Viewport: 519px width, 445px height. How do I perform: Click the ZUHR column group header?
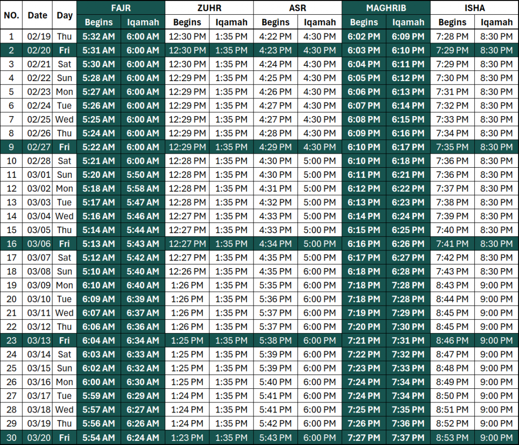(209, 8)
